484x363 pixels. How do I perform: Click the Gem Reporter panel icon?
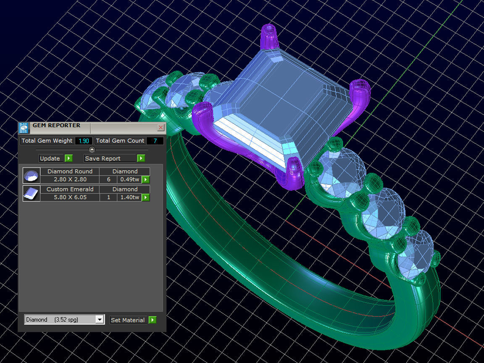tap(24, 127)
